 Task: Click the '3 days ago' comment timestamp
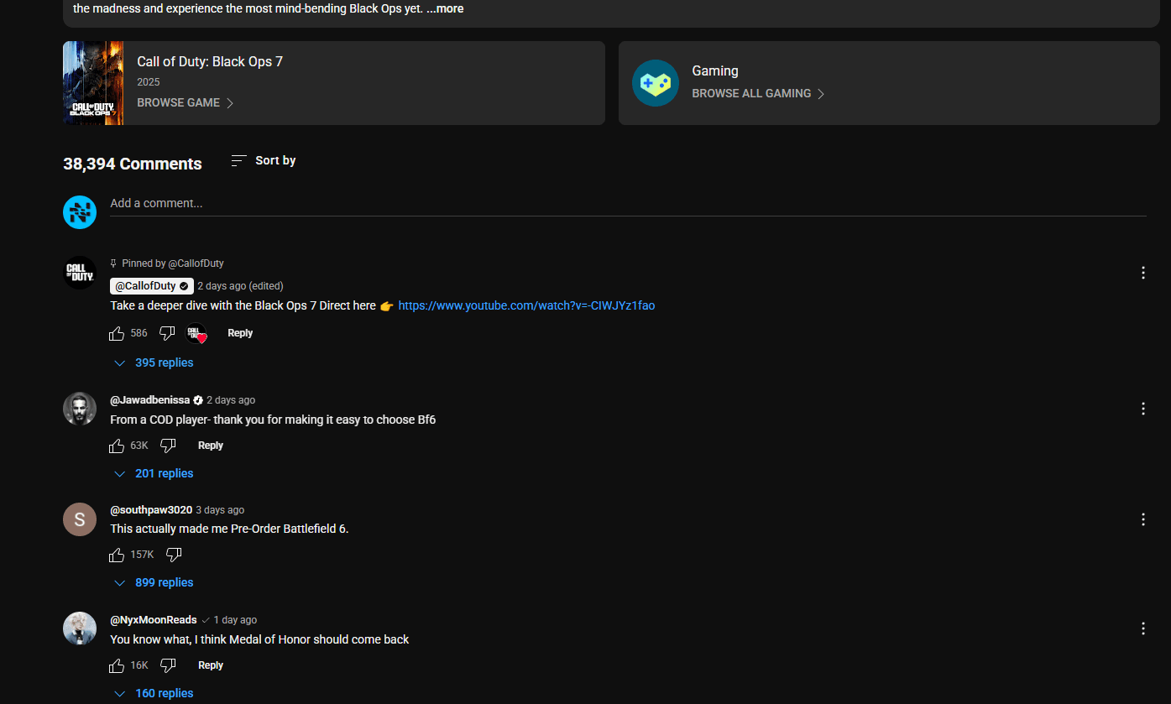pos(220,510)
